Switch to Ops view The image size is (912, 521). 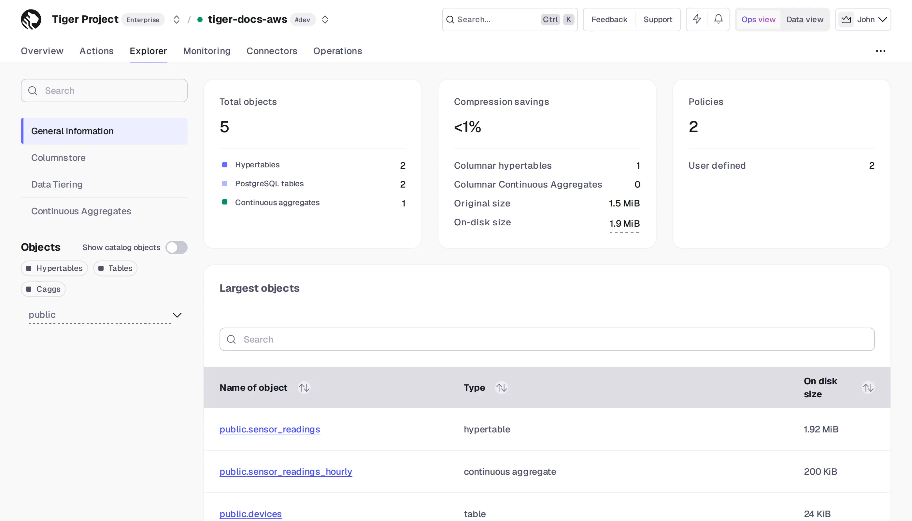click(x=758, y=19)
